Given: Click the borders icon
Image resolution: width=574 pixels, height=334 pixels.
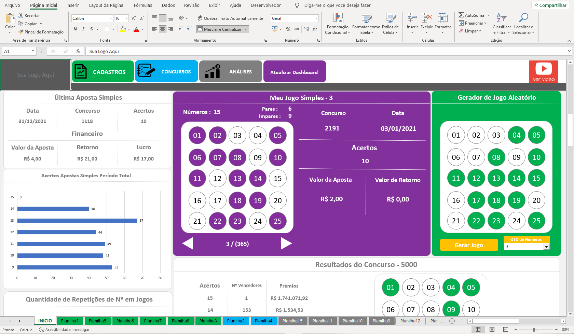Looking at the screenshot, I should [x=107, y=29].
